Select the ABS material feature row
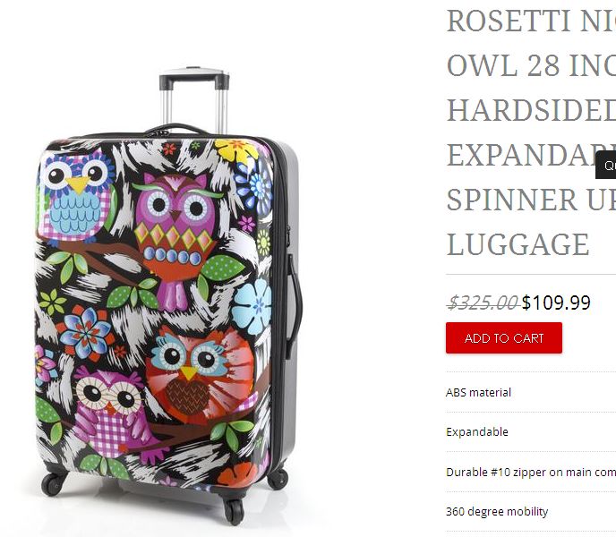Viewport: 616px width, 537px height. click(531, 392)
